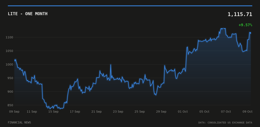
Task: Click the 1100 y-axis label
Action: click(x=10, y=37)
